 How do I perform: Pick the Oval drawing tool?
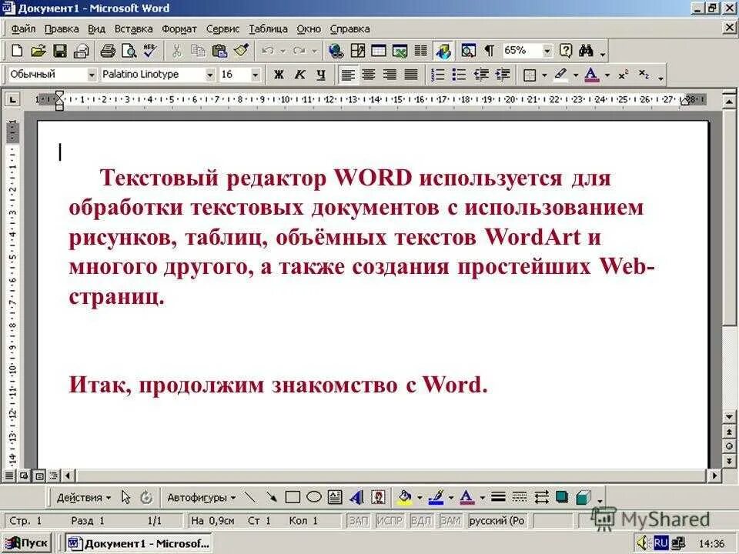click(x=314, y=497)
